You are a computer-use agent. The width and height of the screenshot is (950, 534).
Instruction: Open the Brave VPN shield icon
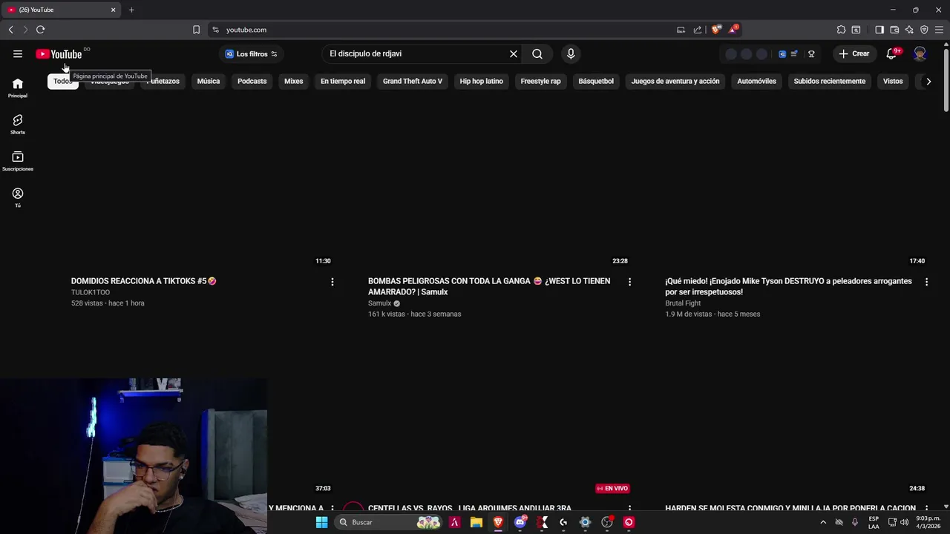pyautogui.click(x=924, y=30)
